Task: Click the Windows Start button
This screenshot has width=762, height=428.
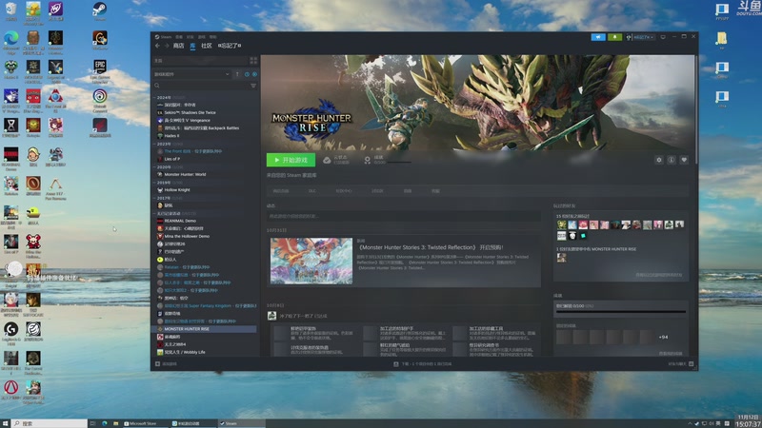Action: pyautogui.click(x=5, y=423)
